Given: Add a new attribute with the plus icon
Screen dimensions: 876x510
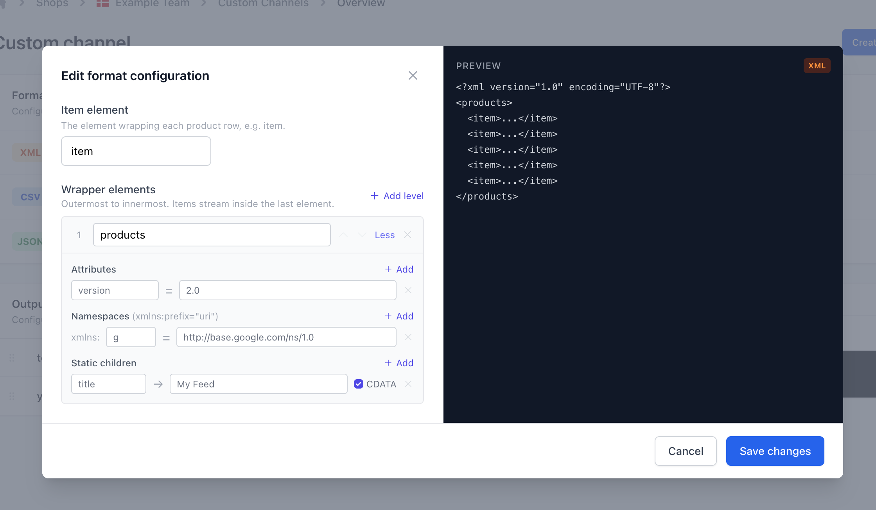Looking at the screenshot, I should tap(399, 269).
